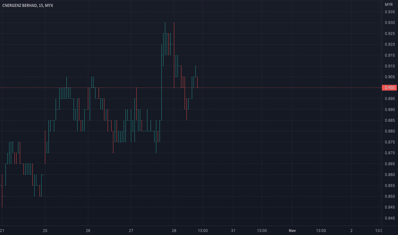Click the red 0.900 current price label

tap(389, 88)
